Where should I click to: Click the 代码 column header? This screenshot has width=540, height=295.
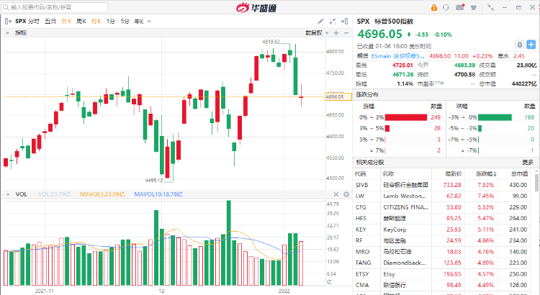click(361, 174)
